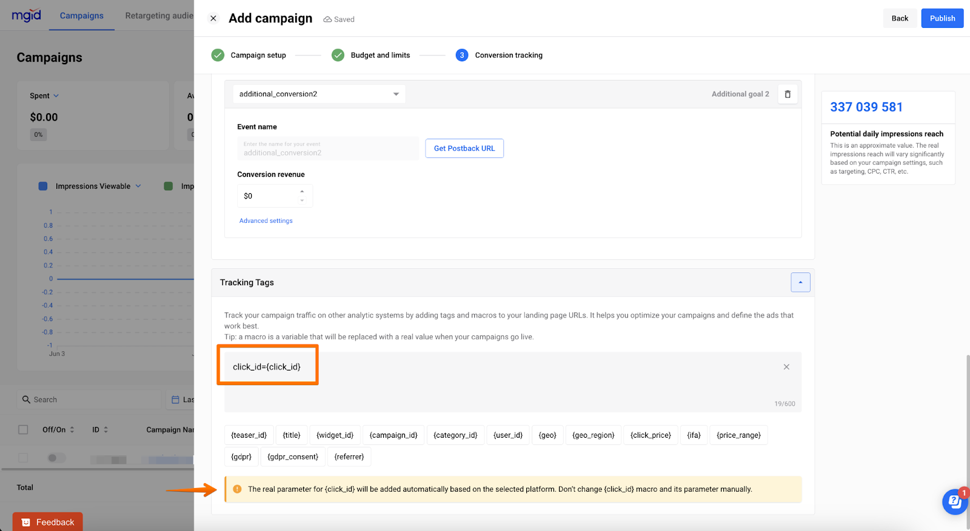This screenshot has height=531, width=970.
Task: Click the Budget and limits step checkmark
Action: click(338, 55)
